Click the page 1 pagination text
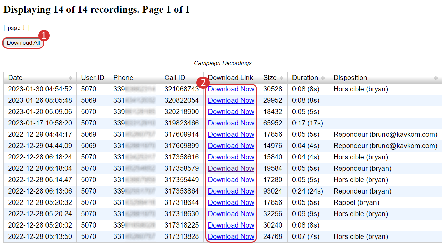 coord(17,28)
